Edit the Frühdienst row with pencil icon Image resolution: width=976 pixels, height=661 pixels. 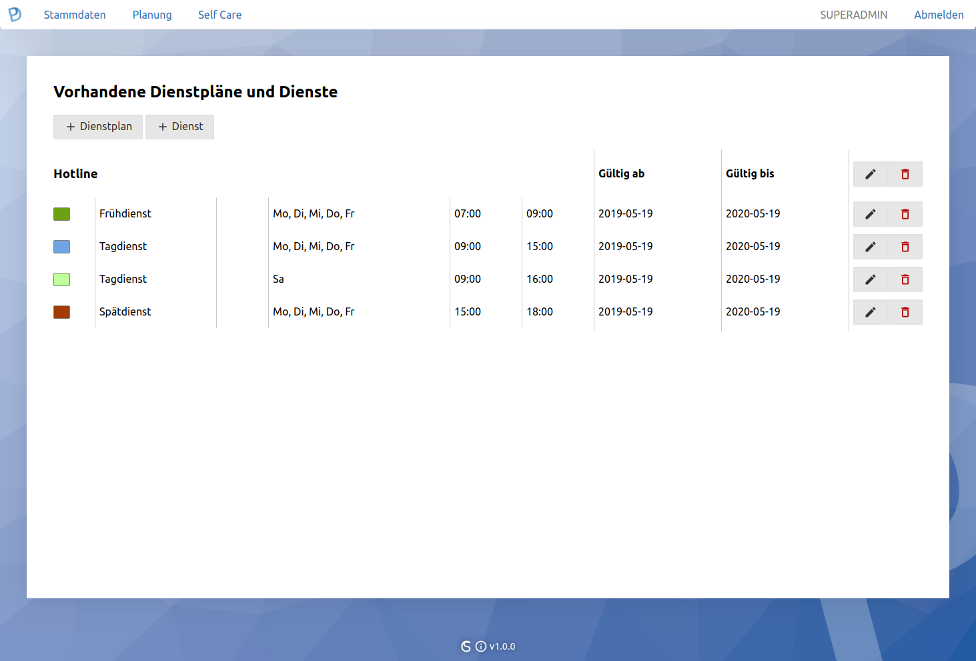[x=871, y=214]
